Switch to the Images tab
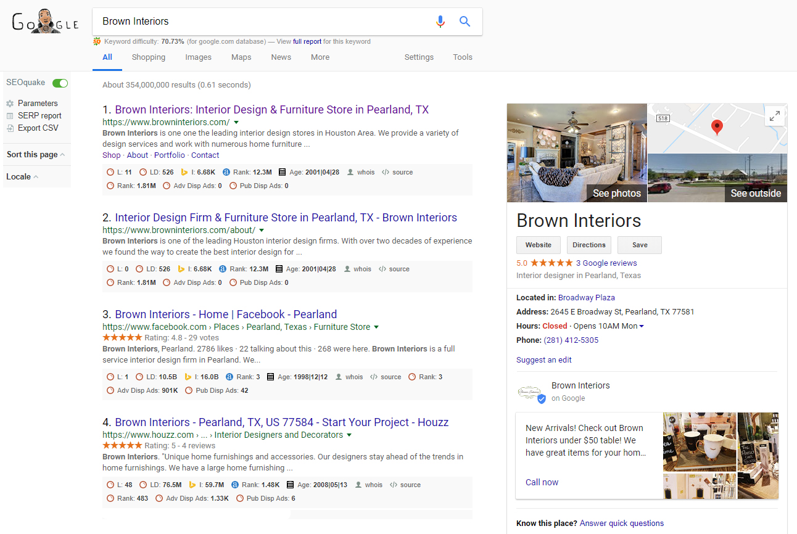 click(x=198, y=57)
